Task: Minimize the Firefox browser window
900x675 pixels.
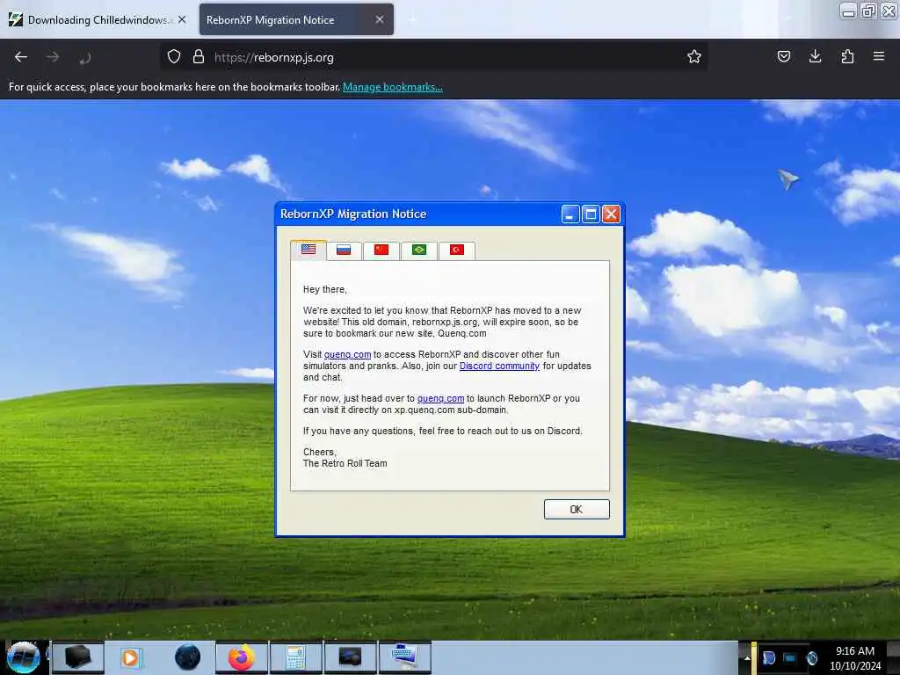Action: (848, 11)
